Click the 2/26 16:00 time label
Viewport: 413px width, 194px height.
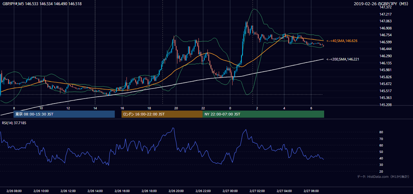(x=122, y=191)
